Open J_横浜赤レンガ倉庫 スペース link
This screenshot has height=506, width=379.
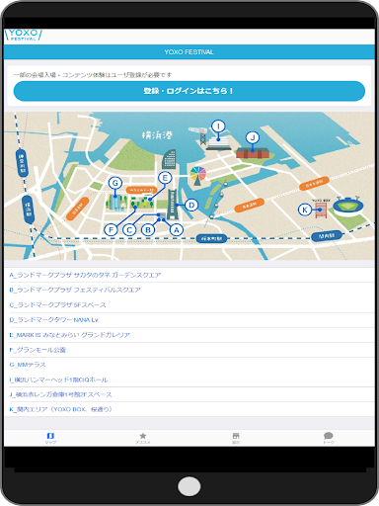(189, 394)
